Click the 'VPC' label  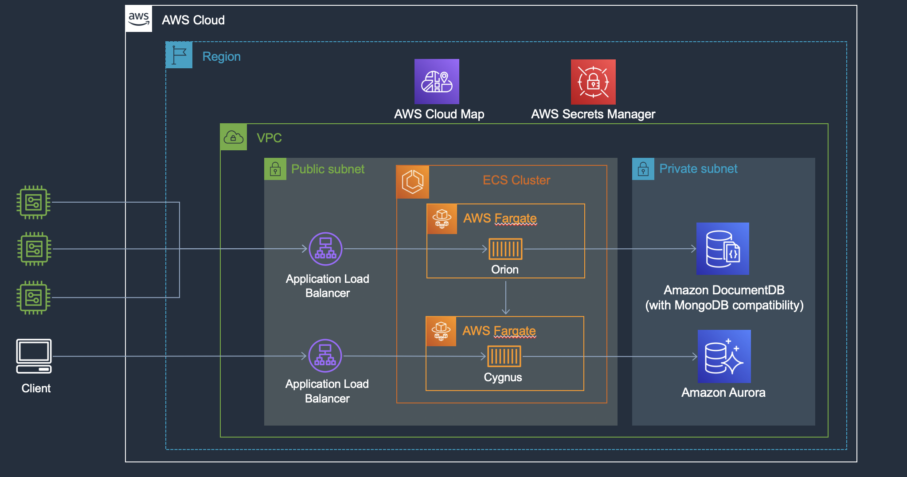(x=269, y=138)
